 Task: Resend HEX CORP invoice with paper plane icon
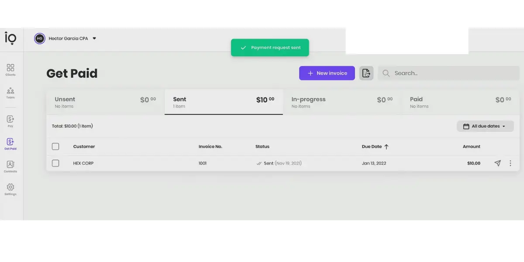click(x=497, y=163)
